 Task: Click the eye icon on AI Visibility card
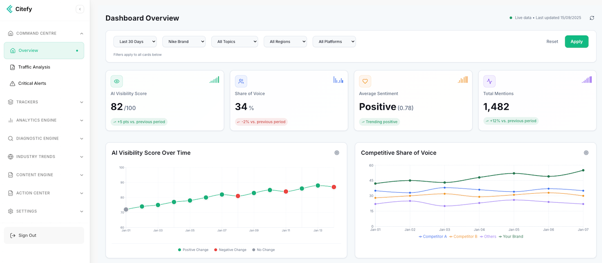(x=117, y=81)
